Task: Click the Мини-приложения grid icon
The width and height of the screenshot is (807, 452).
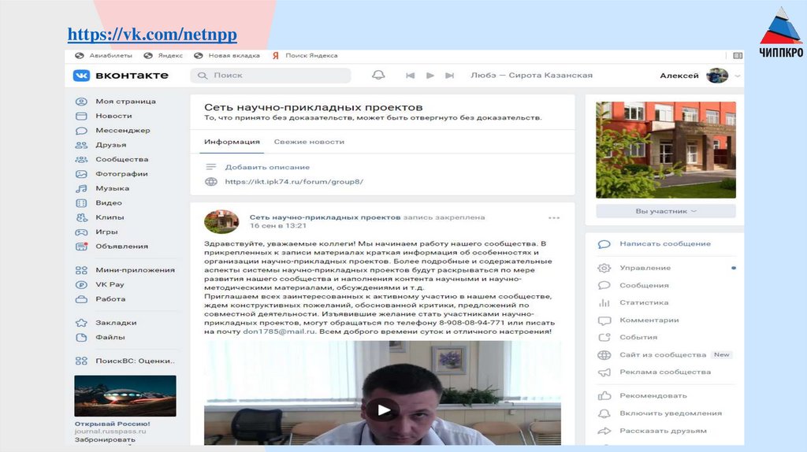Action: (81, 270)
